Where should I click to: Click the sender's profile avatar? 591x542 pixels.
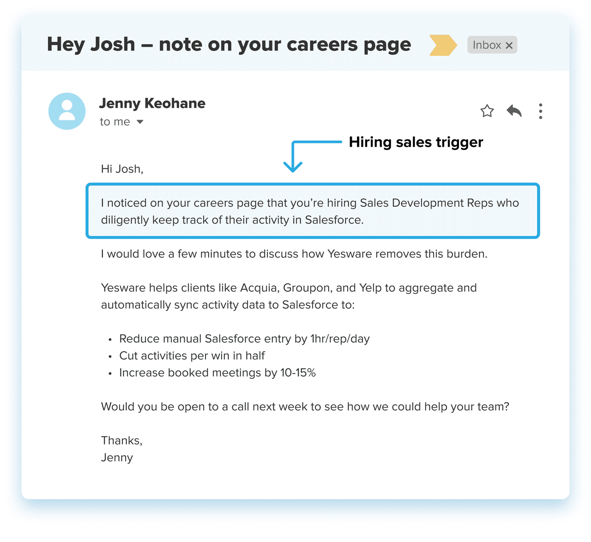click(x=67, y=111)
